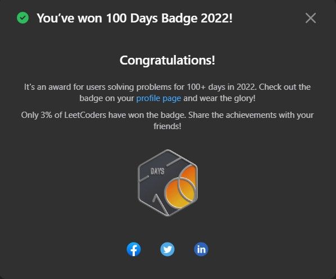Open the profile page link
This screenshot has height=279, width=336.
[158, 98]
